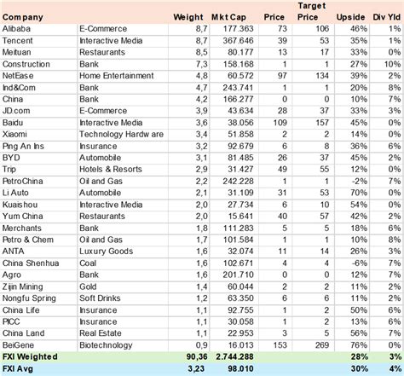Click the Mkt Cap column header
Screen dimensions: 404x376
(228, 17)
